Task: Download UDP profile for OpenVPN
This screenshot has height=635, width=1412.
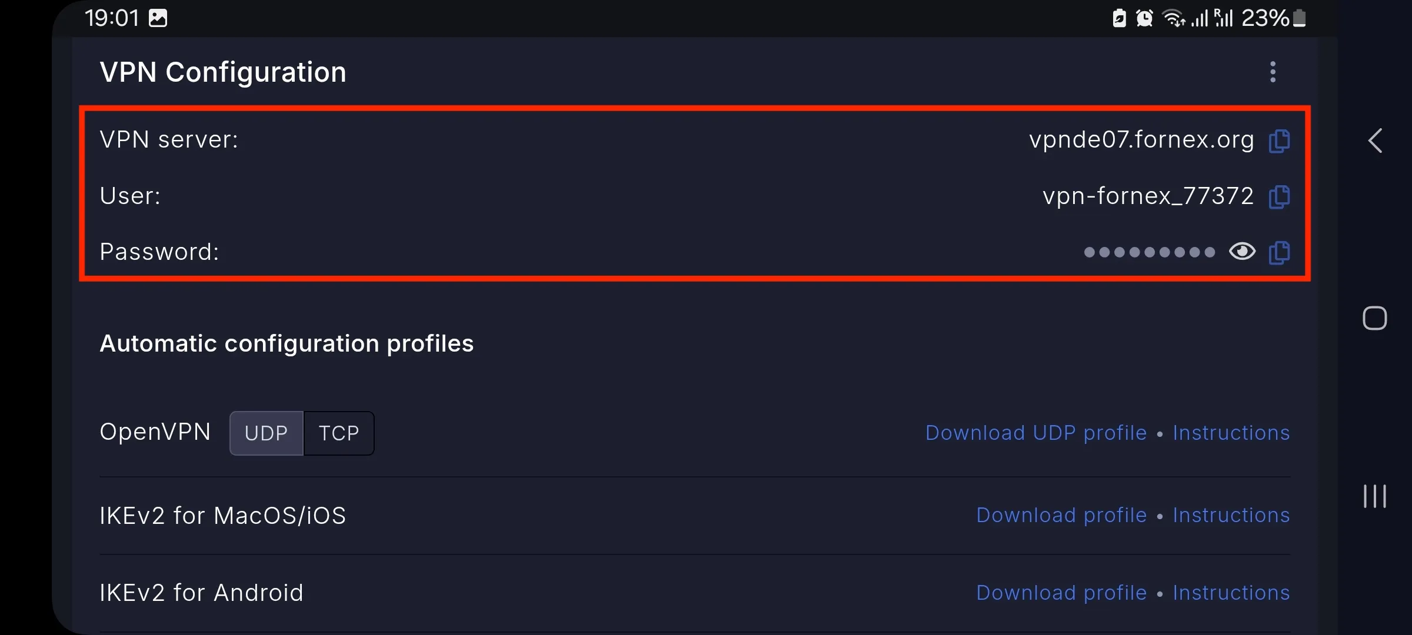Action: point(1036,433)
